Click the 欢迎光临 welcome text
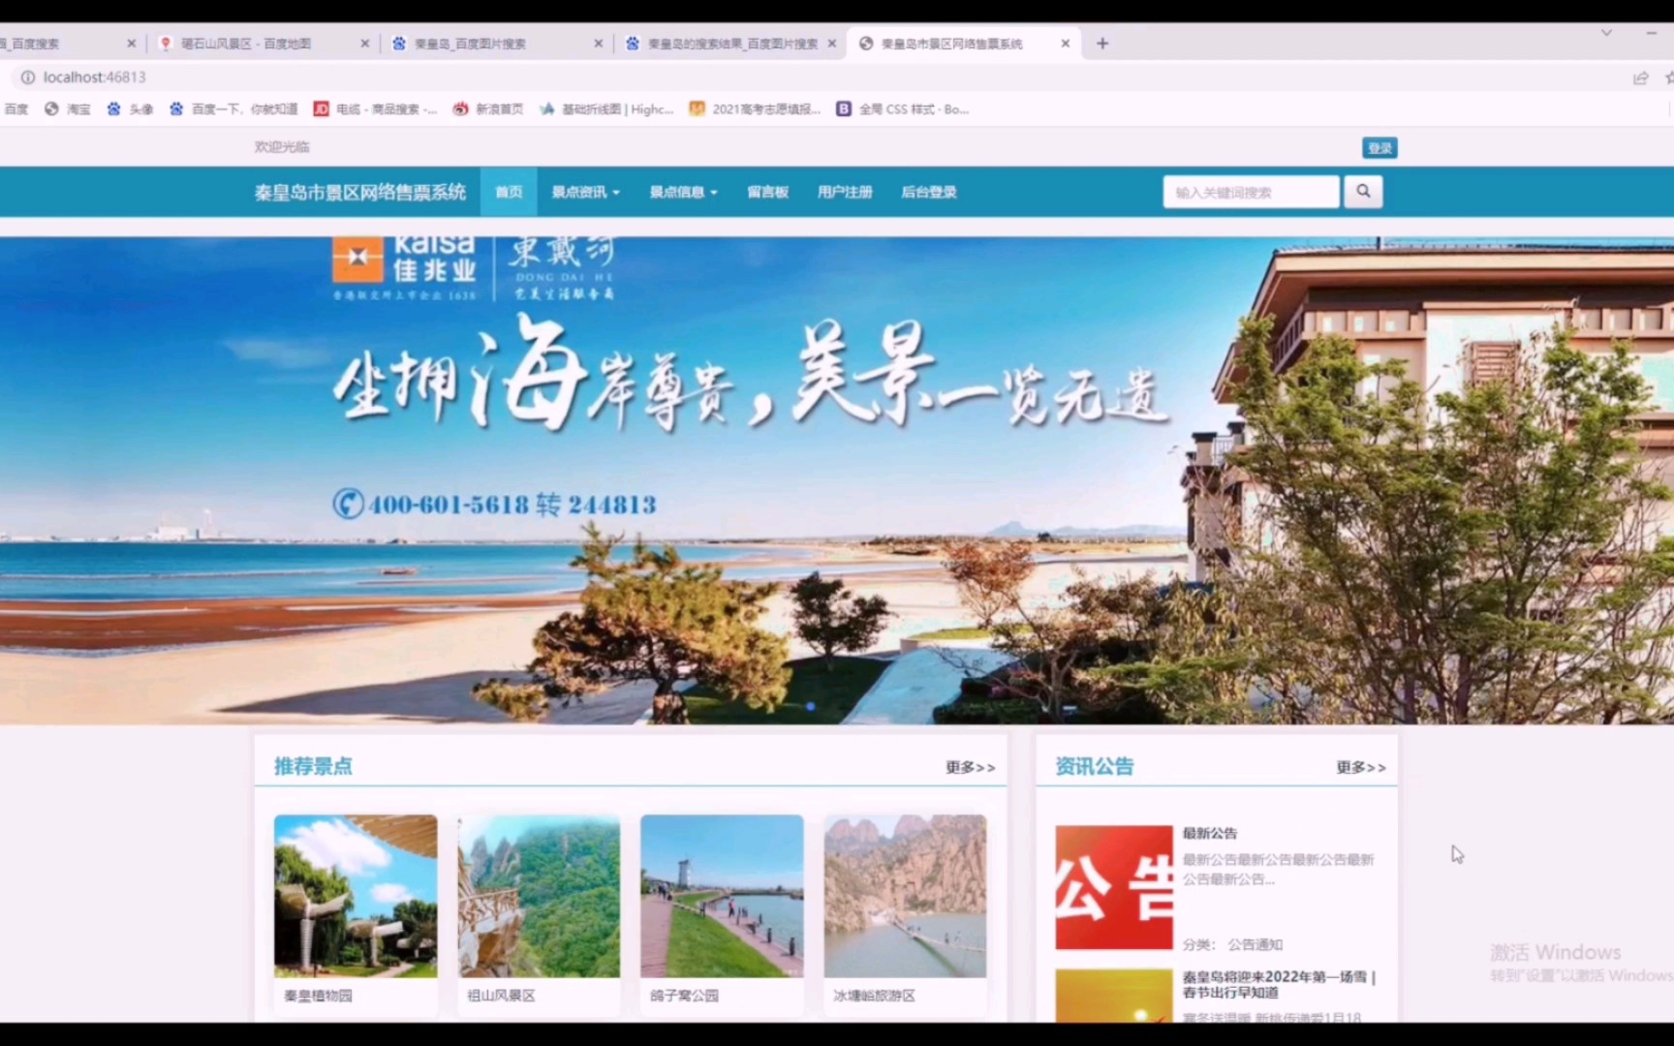This screenshot has width=1674, height=1046. (282, 147)
